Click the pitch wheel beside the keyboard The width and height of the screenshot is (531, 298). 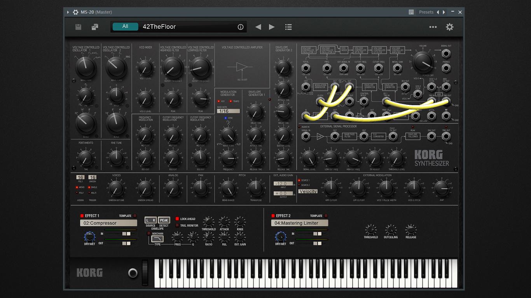[x=145, y=274]
